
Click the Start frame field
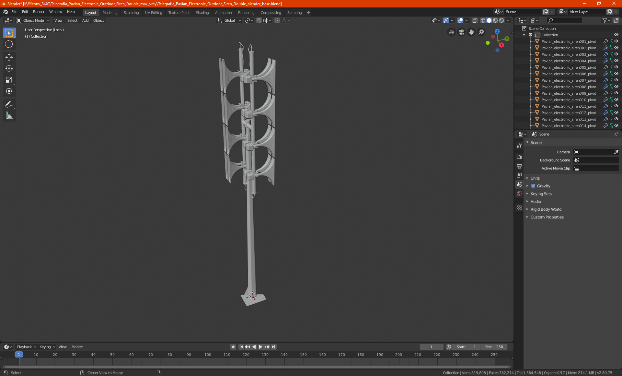pyautogui.click(x=466, y=347)
